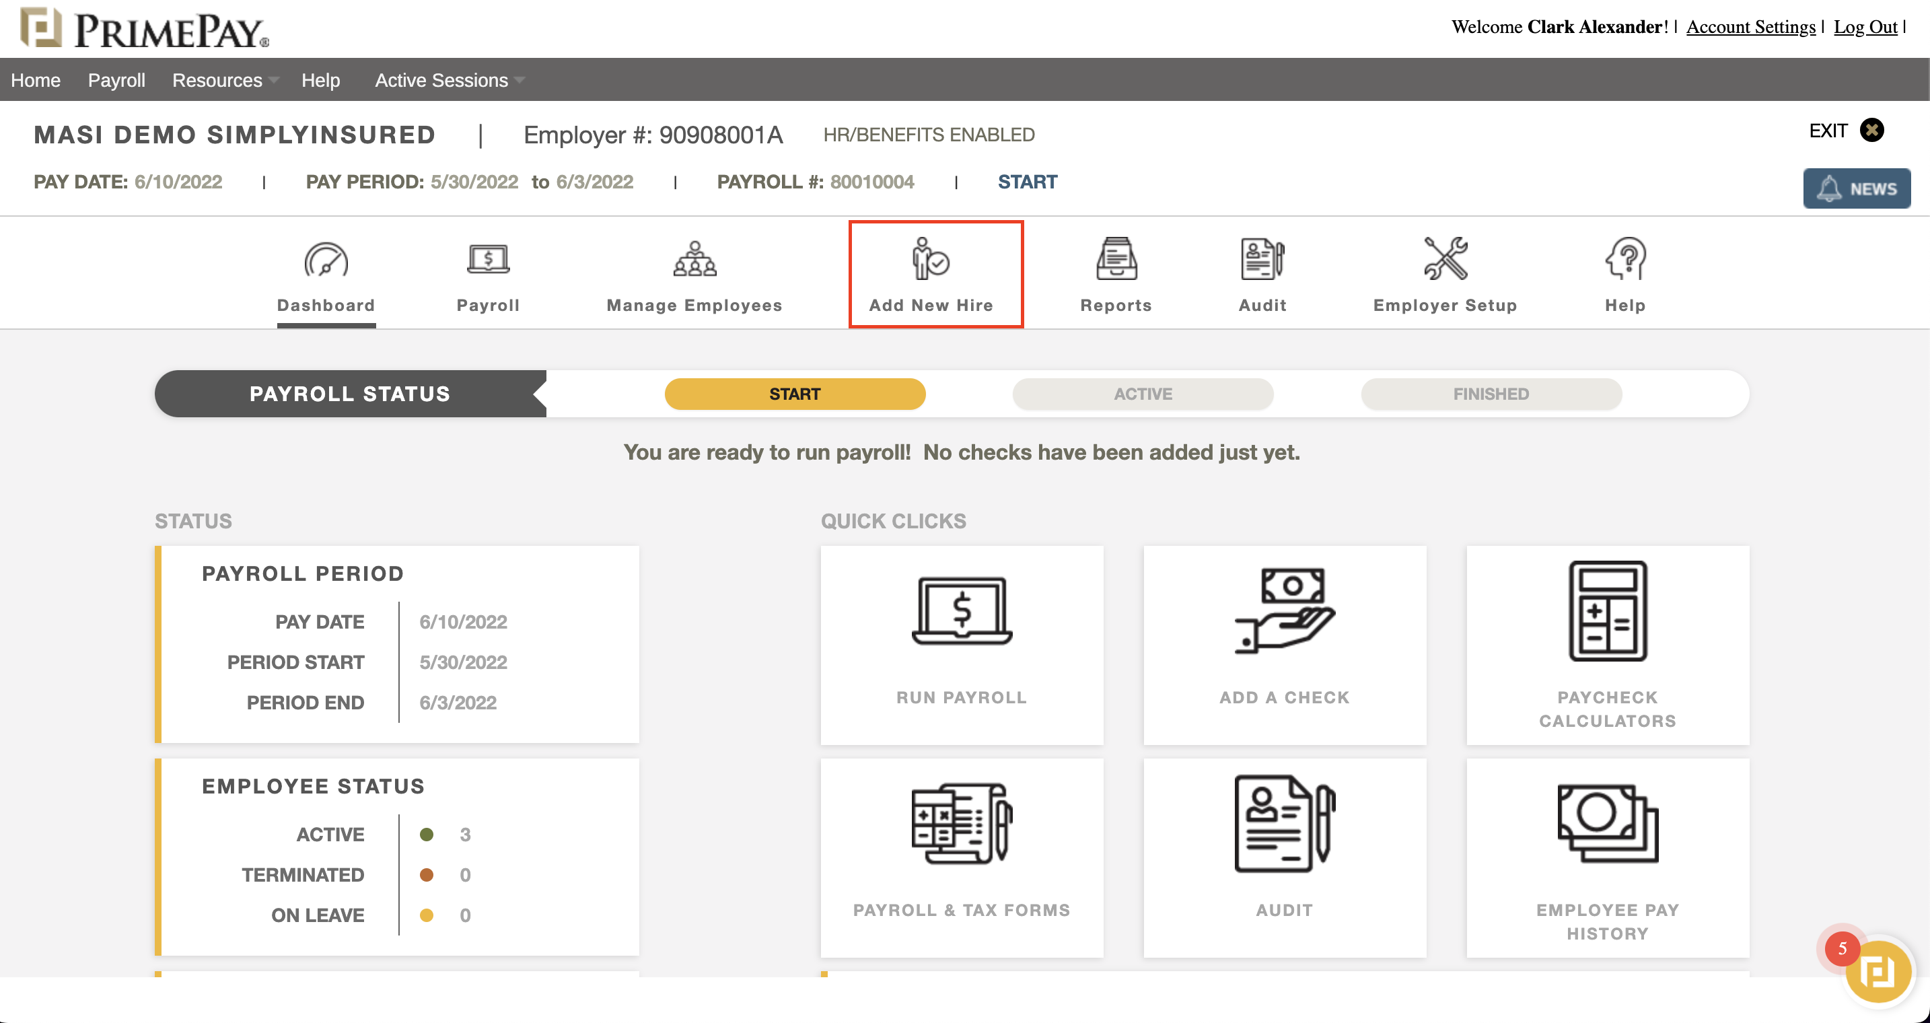Click the START status pill

click(795, 394)
